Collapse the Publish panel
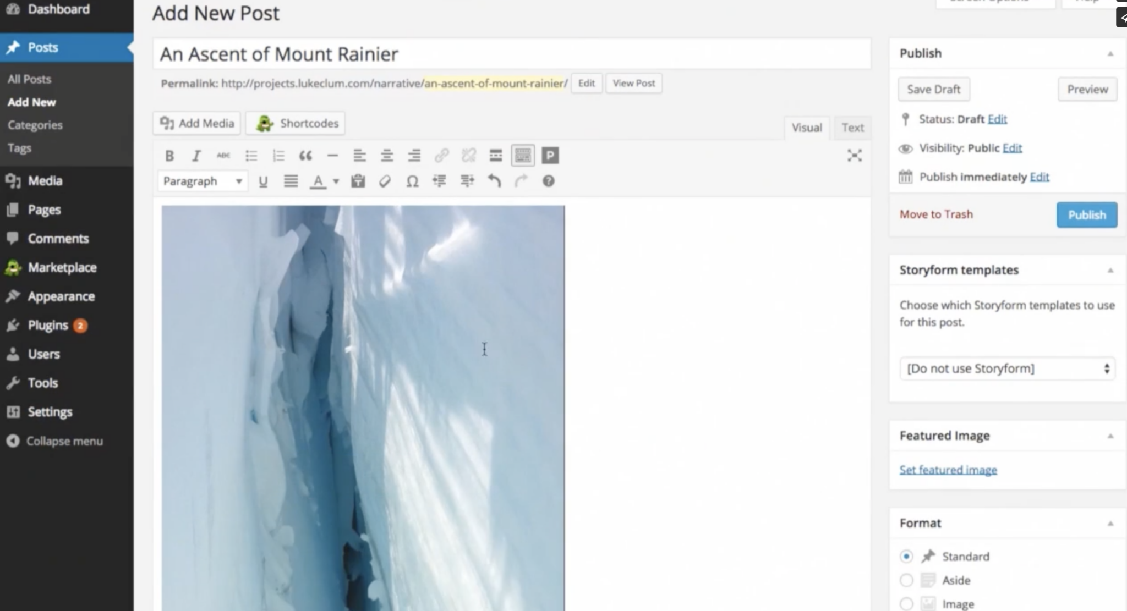The image size is (1127, 611). pos(1111,53)
